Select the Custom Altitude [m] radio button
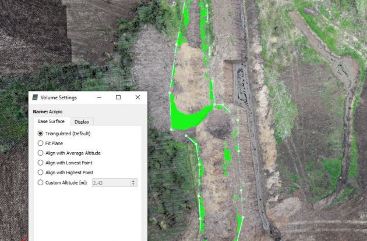 [40, 182]
